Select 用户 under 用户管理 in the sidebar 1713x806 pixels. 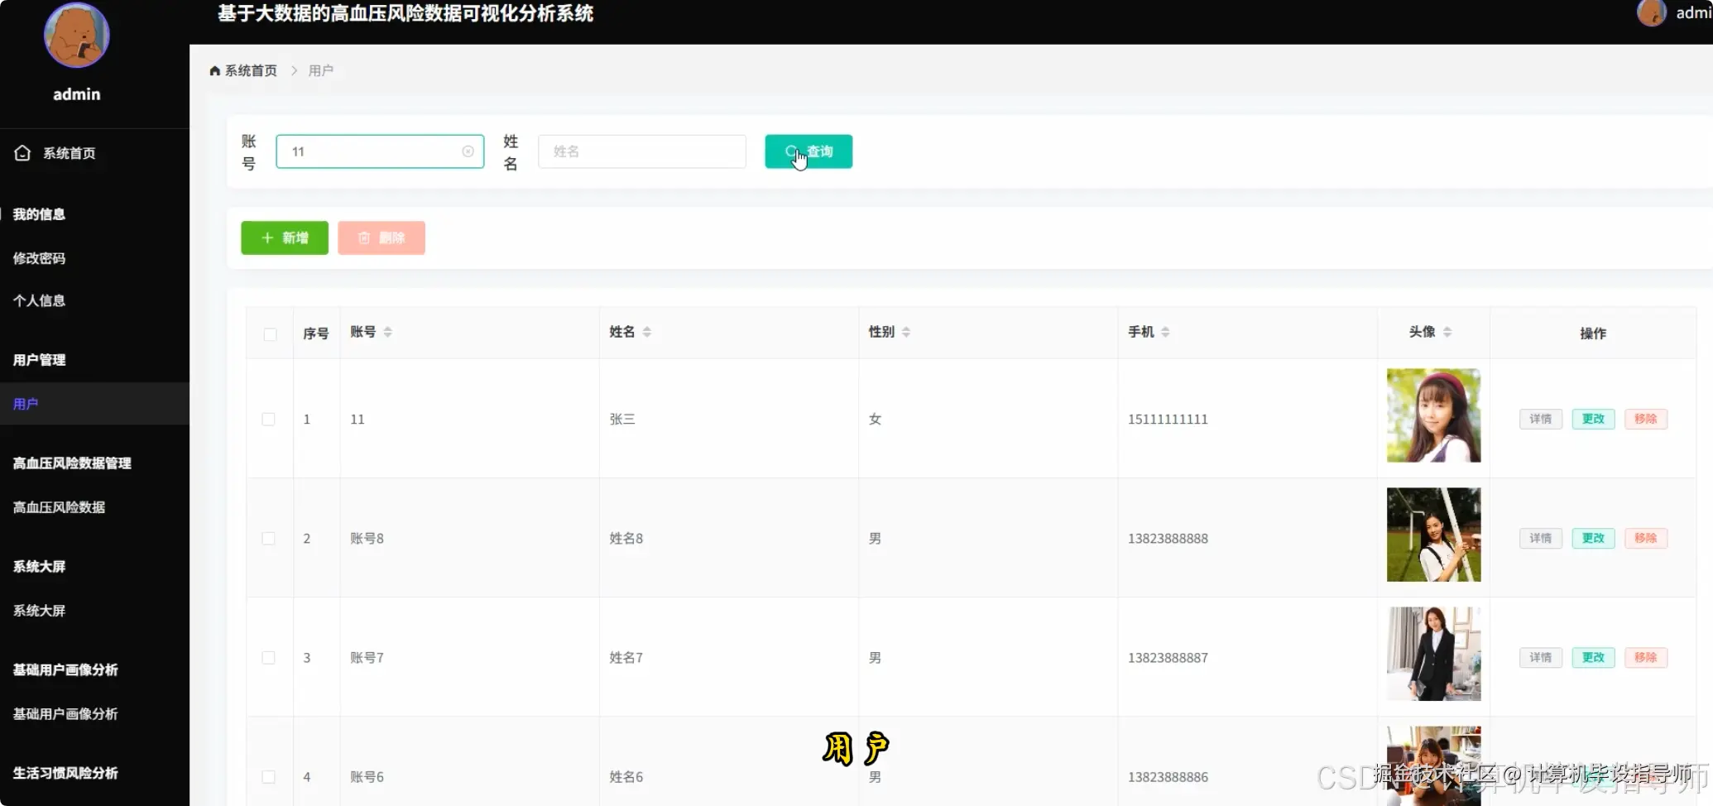pyautogui.click(x=25, y=404)
